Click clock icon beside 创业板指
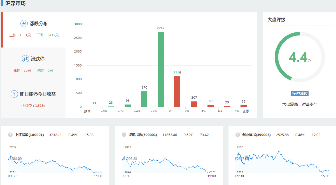 click(x=238, y=135)
